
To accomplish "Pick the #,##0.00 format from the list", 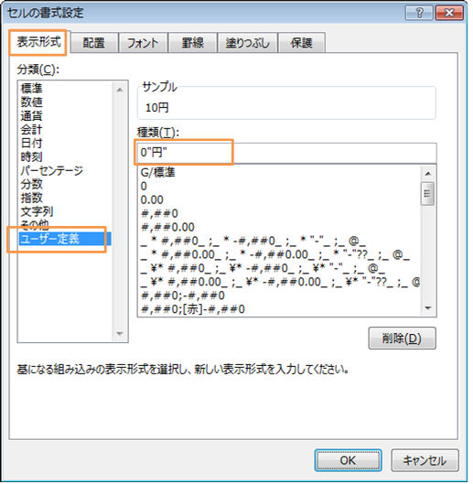I will tap(168, 229).
